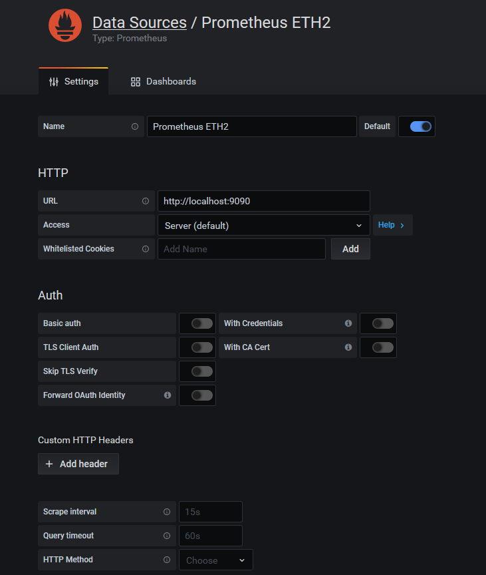Click the Forward OAuth Identity info icon
The image size is (486, 575).
click(168, 395)
